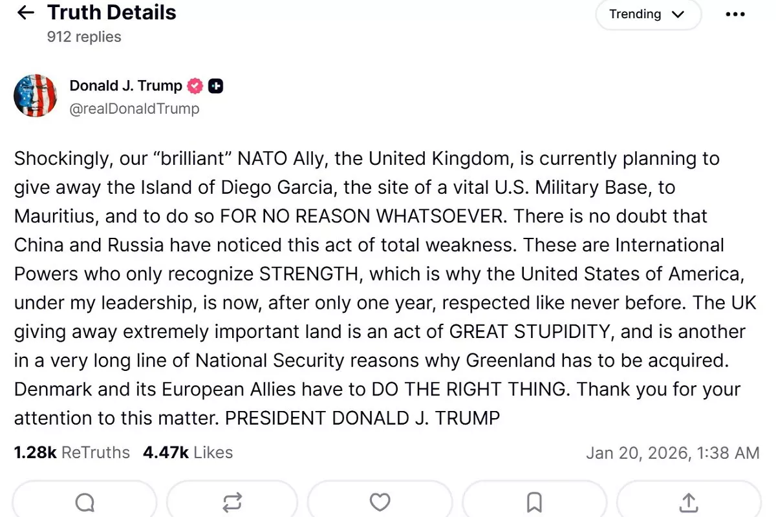Click the Donald J. Trump display name

pos(126,85)
